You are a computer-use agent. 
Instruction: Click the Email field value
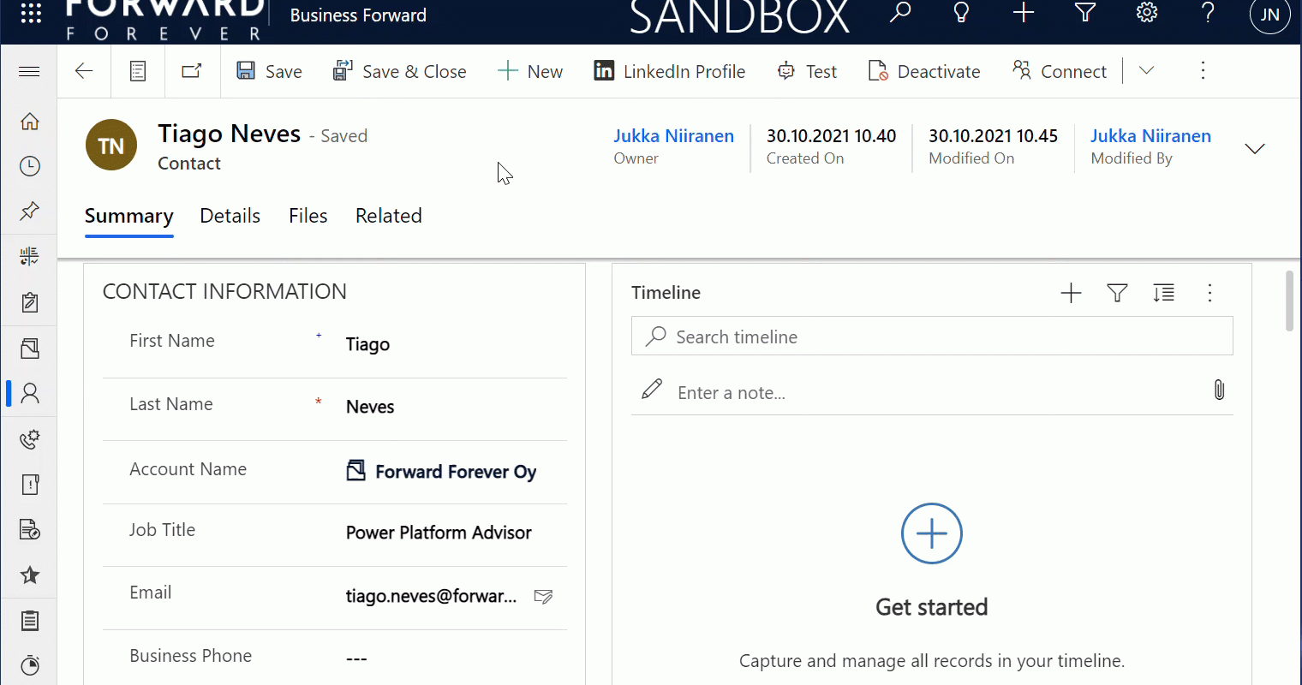click(x=432, y=596)
